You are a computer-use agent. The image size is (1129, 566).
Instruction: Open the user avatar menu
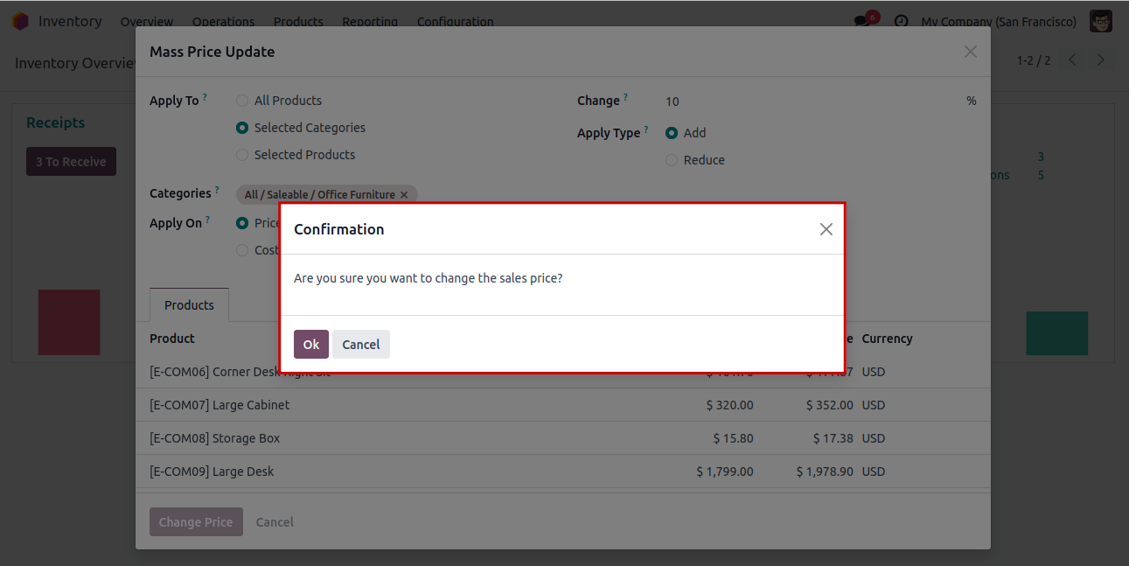click(1100, 21)
